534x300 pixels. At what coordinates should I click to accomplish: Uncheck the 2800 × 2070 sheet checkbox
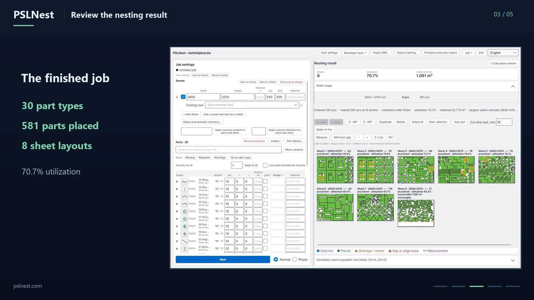[x=183, y=97]
